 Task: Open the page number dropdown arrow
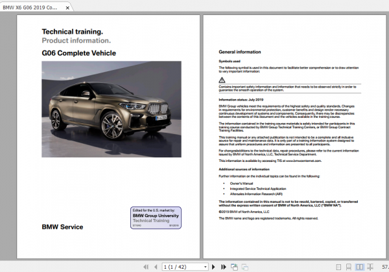pos(205,267)
